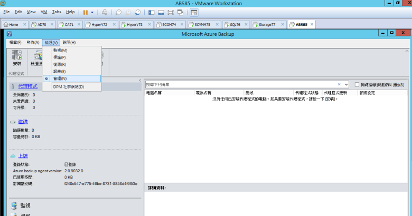Image resolution: width=412 pixels, height=216 pixels.
Task: Open the 上線 online link
Action: [23, 156]
